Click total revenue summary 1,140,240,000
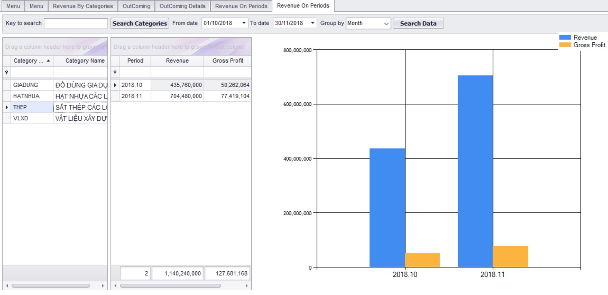Image resolution: width=608 pixels, height=295 pixels. 178,273
